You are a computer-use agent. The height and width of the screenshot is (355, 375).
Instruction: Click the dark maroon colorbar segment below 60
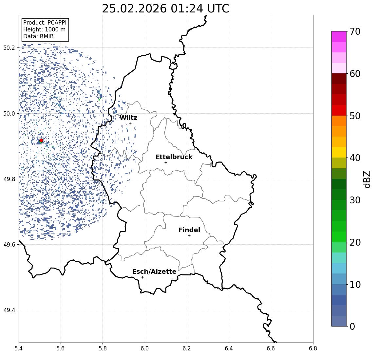339,79
